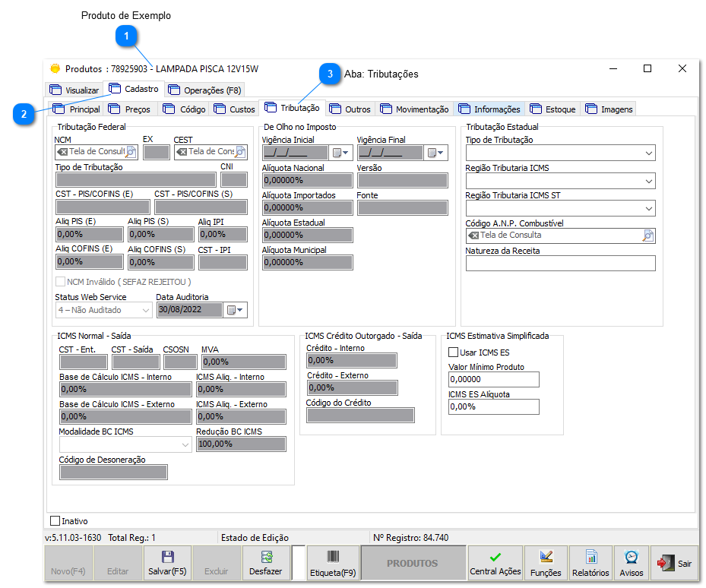Image resolution: width=706 pixels, height=588 pixels.
Task: Click the Sair exit button
Action: pos(675,563)
